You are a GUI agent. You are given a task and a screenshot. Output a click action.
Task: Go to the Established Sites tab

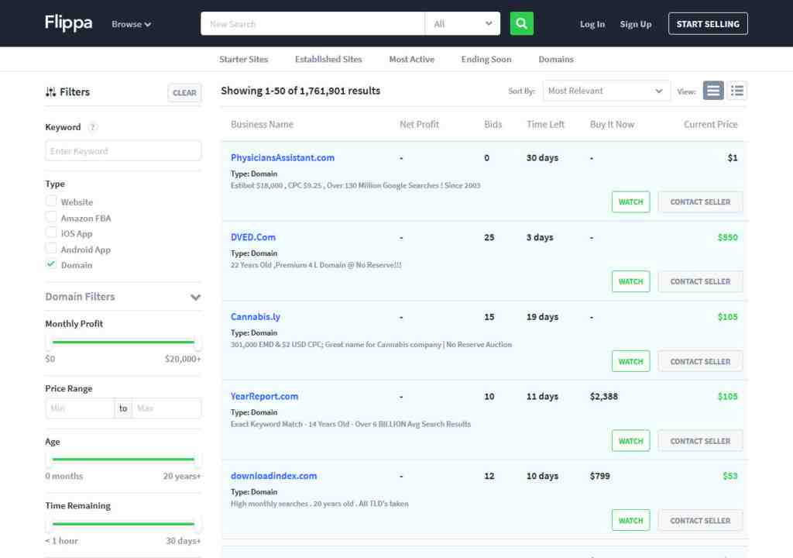[x=328, y=59]
